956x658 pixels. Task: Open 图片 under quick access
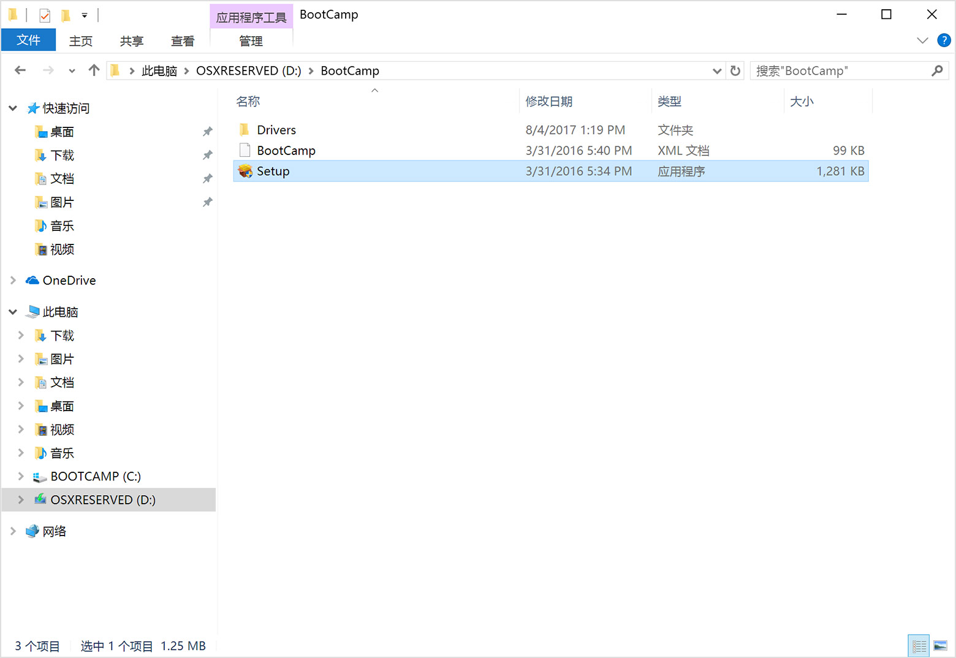[x=62, y=202]
